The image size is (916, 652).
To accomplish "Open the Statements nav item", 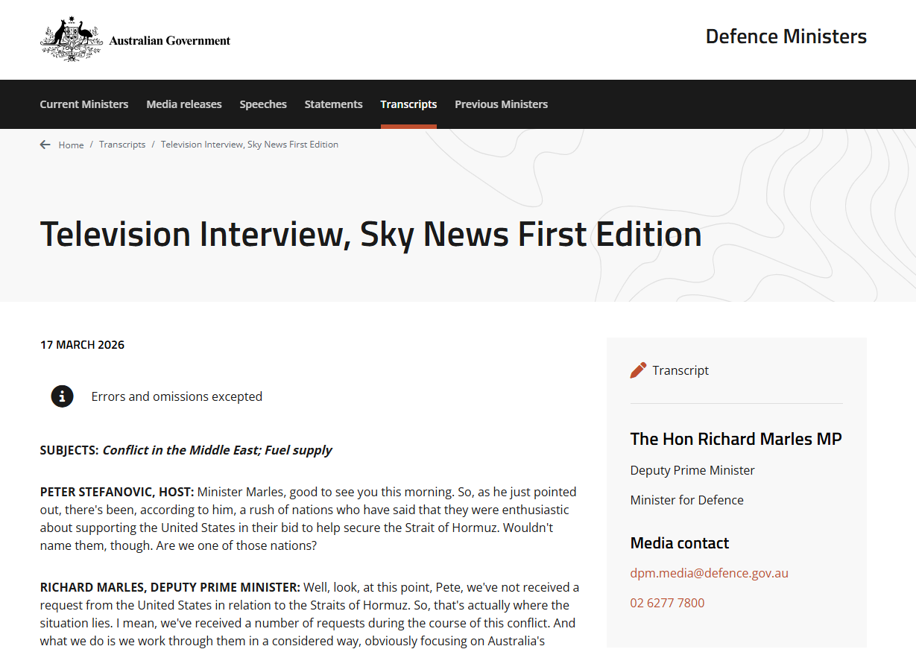I will pyautogui.click(x=333, y=104).
